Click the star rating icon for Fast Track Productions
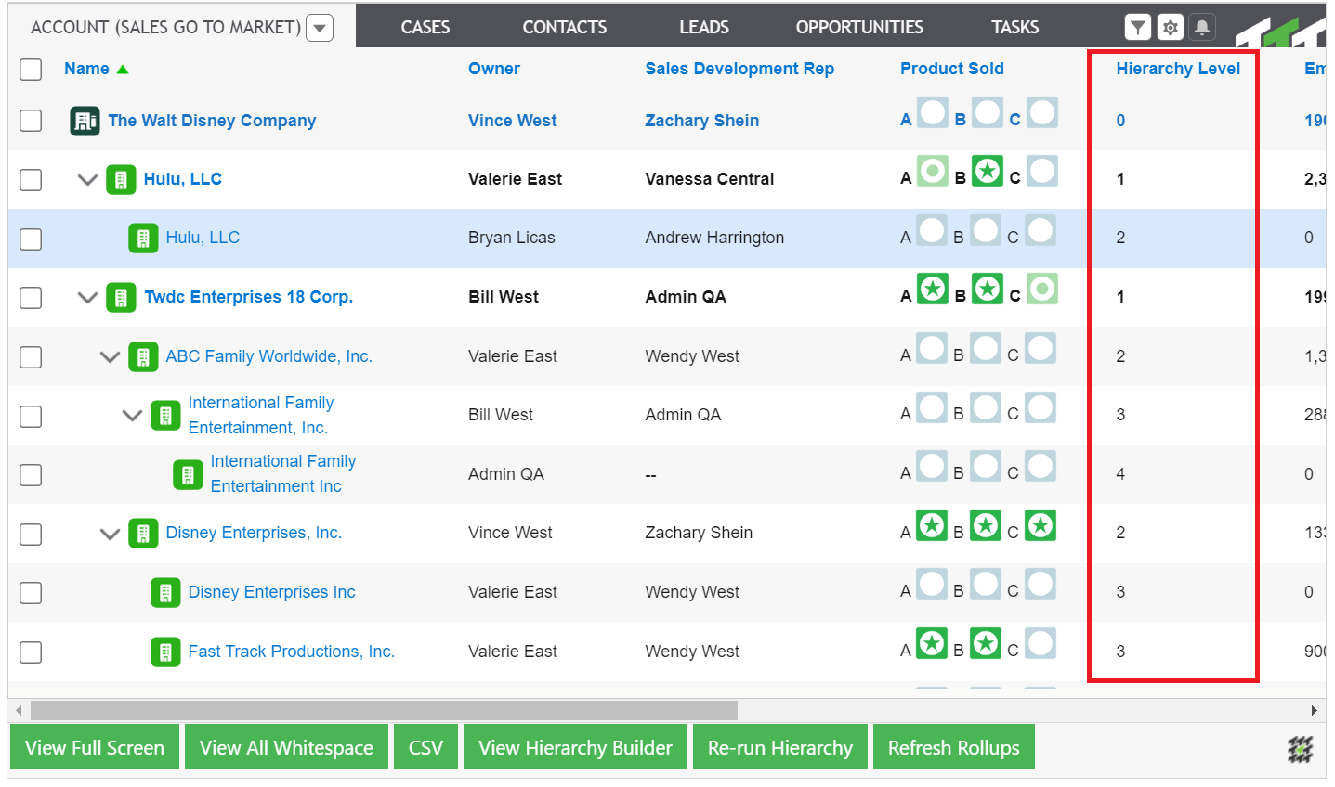 (x=931, y=643)
